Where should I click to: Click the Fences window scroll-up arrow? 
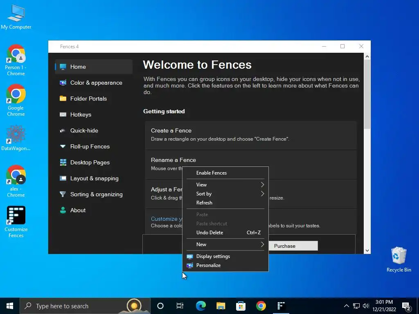367,56
